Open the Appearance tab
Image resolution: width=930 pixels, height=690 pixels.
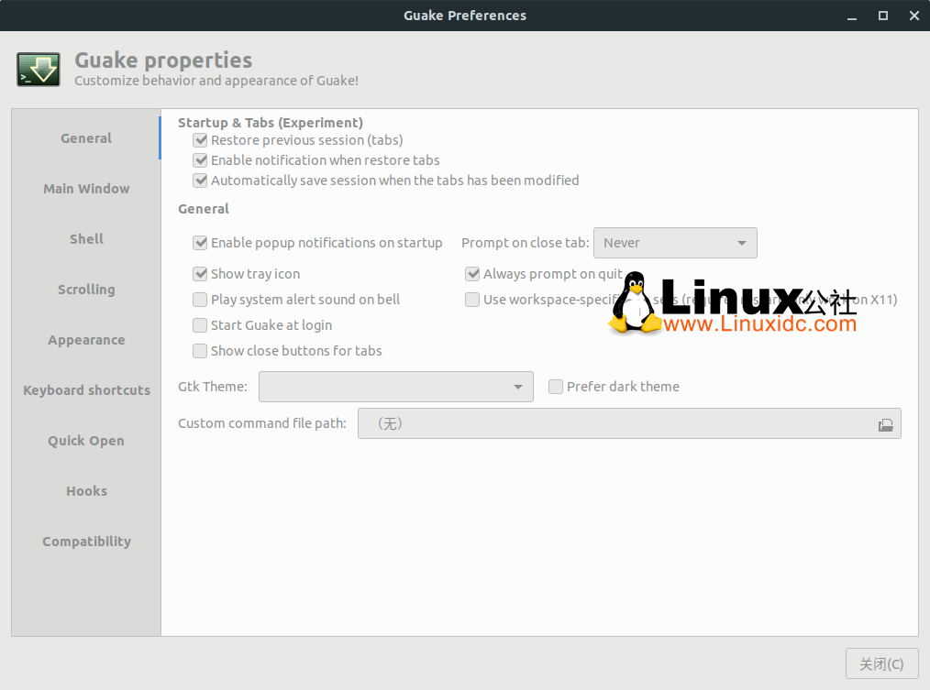(86, 340)
